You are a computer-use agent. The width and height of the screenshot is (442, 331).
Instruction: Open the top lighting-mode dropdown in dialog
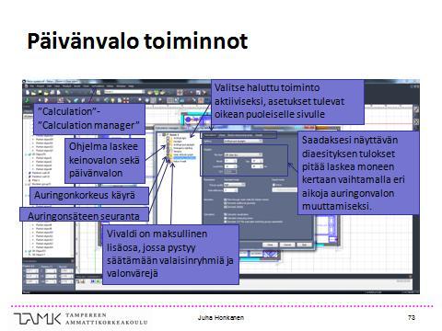pos(243,141)
